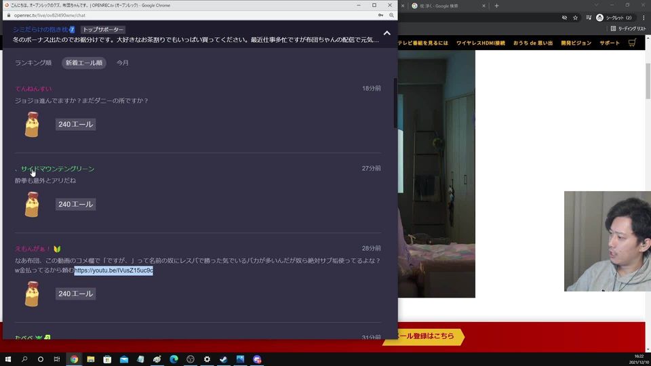Viewport: 651px width, 366px height.
Task: Close the Google 検索 tab
Action: click(484, 6)
